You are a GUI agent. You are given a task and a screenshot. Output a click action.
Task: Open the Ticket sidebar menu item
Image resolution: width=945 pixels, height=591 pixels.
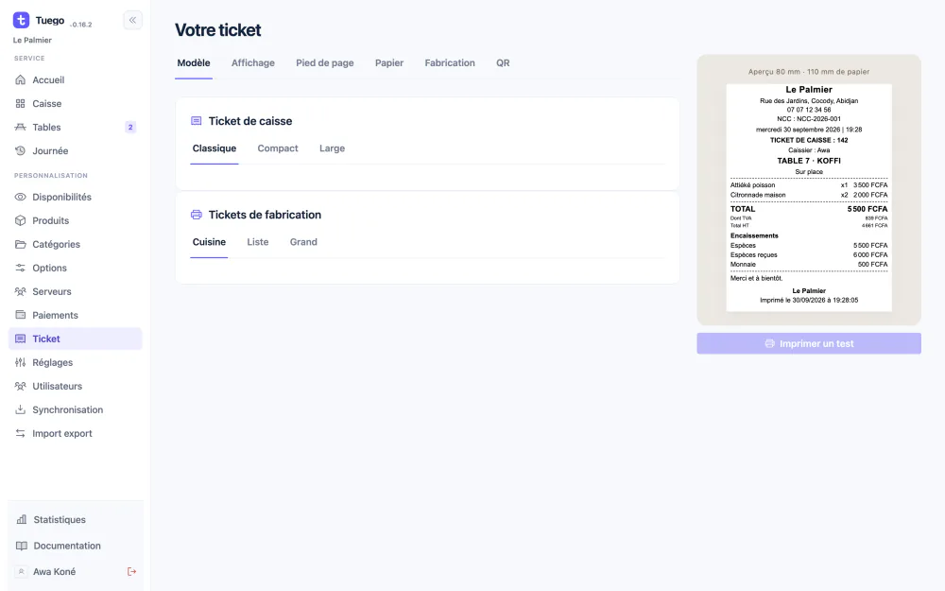click(76, 339)
